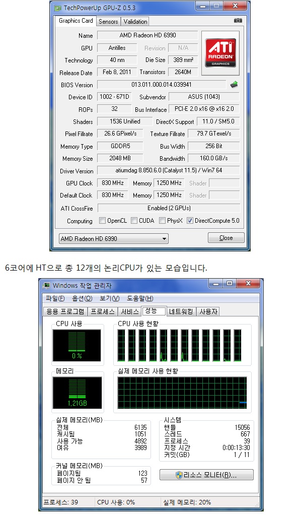Click the Die Size value 389 mm²
This screenshot has width=302, height=515.
[183, 60]
